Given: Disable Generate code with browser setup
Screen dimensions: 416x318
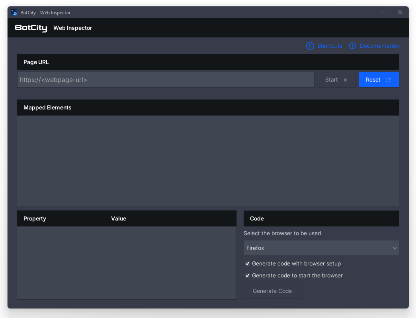Looking at the screenshot, I should 248,263.
